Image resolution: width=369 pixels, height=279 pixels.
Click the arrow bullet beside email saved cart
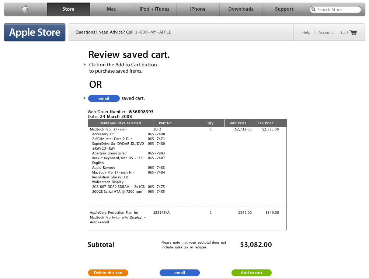click(x=85, y=98)
